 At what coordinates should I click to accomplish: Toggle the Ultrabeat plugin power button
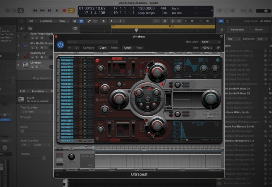(x=61, y=45)
